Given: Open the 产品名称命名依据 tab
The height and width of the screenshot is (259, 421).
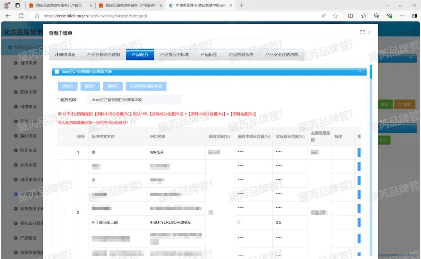Looking at the screenshot, I should 103,55.
